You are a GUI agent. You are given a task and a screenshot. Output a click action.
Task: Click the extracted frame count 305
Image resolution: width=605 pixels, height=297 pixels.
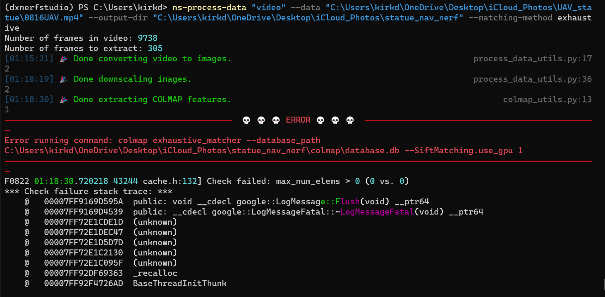coord(155,48)
